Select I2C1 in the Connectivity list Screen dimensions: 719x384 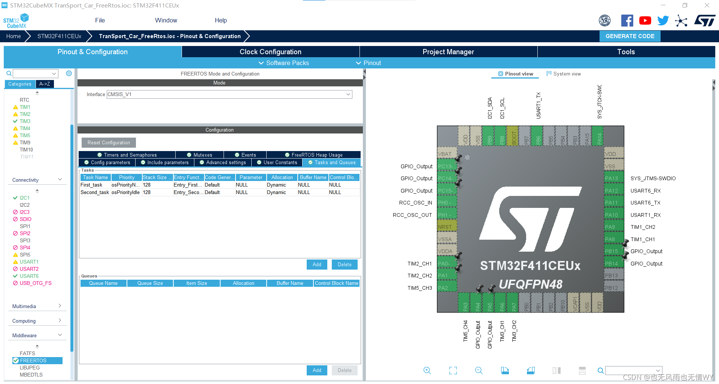pyautogui.click(x=24, y=198)
